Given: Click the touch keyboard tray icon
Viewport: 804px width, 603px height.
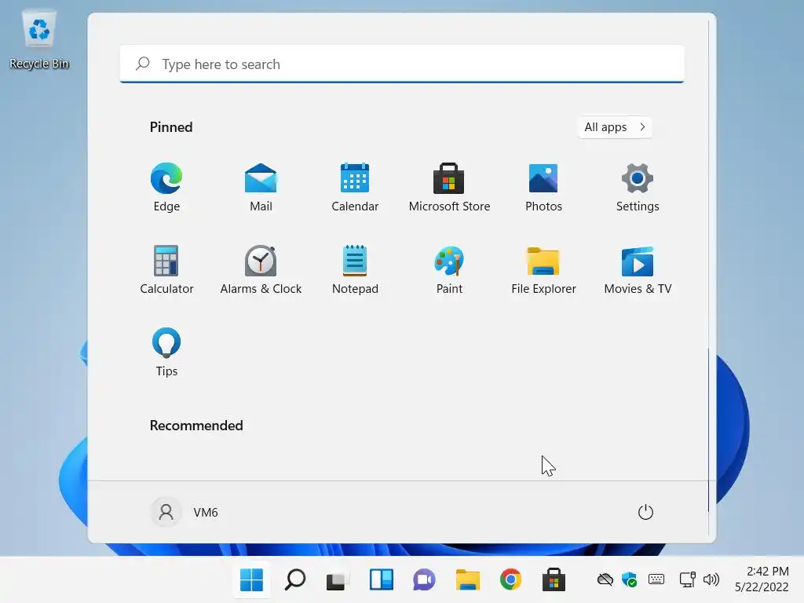Looking at the screenshot, I should (656, 579).
